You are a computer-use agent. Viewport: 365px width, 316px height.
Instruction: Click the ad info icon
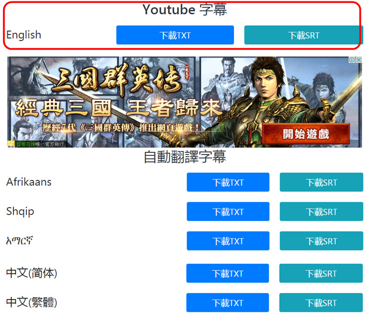[351, 60]
